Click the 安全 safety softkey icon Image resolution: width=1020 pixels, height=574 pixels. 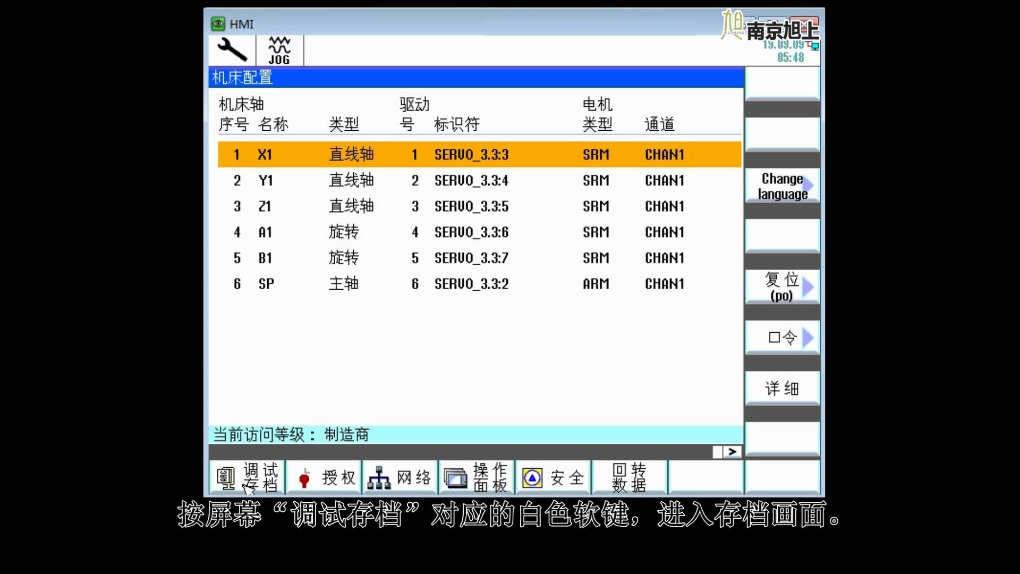coord(531,477)
